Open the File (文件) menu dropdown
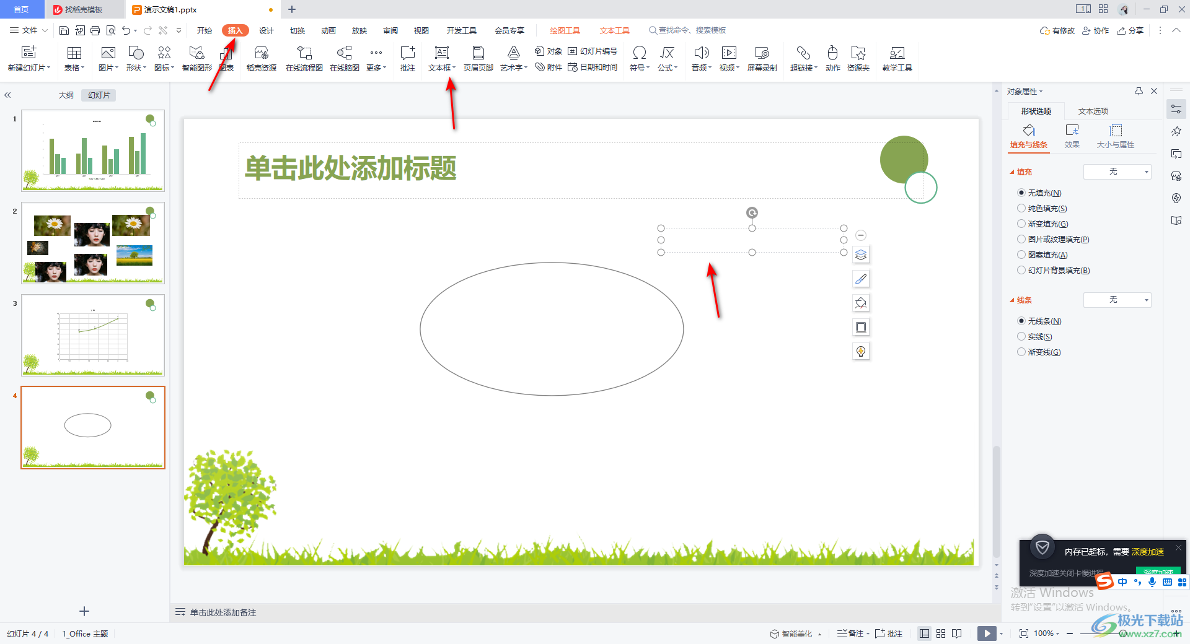 pos(29,30)
